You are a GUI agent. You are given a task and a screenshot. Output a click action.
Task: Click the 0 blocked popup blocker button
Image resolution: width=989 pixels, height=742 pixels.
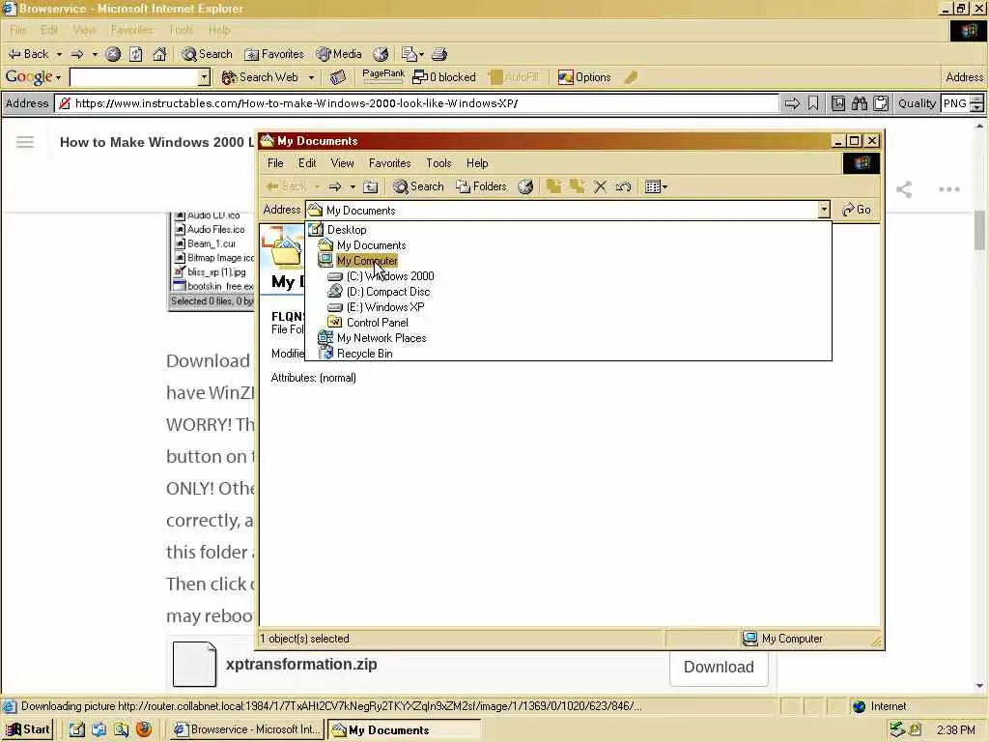(444, 77)
